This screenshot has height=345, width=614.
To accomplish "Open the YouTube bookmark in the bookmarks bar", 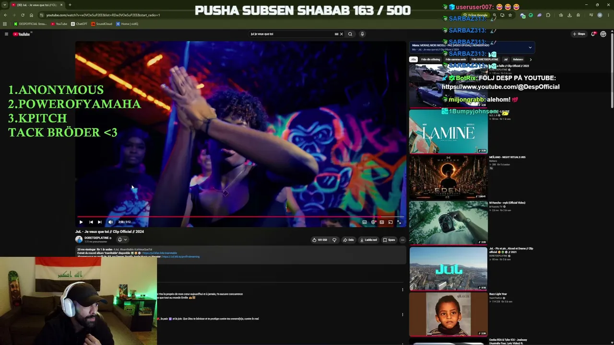I will (59, 23).
